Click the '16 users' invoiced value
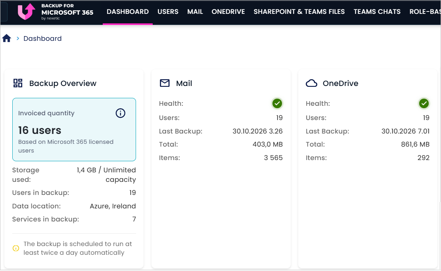The image size is (441, 271). (40, 130)
